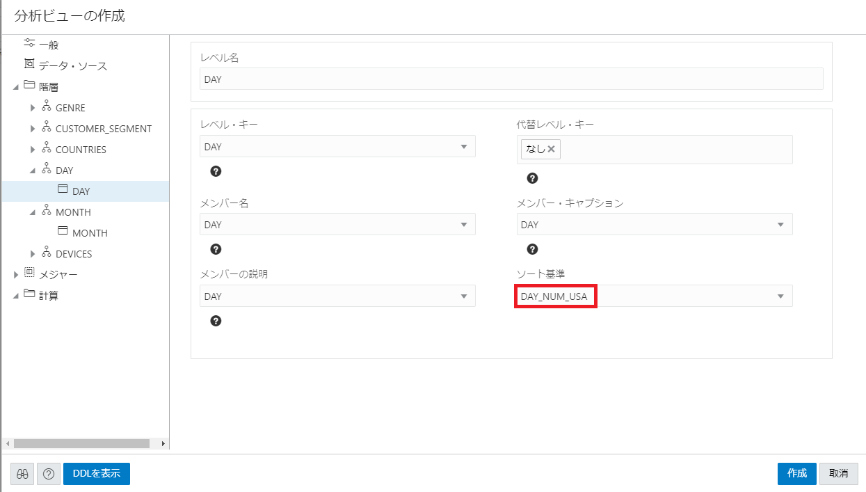The width and height of the screenshot is (866, 492).
Task: Open the レベル・キー dropdown
Action: click(x=464, y=147)
